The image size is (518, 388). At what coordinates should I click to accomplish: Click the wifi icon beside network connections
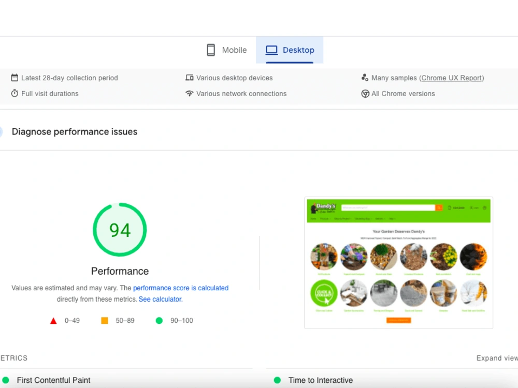coord(189,93)
